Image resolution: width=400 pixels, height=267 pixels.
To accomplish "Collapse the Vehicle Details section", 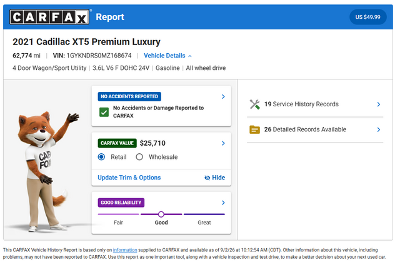I will click(167, 56).
